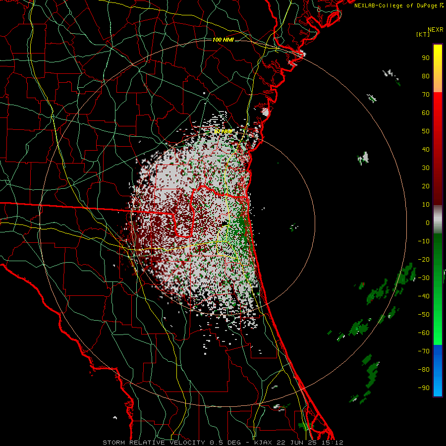446x446 pixels.
Task: Select the -90 value on velocity scale
Action: click(424, 388)
